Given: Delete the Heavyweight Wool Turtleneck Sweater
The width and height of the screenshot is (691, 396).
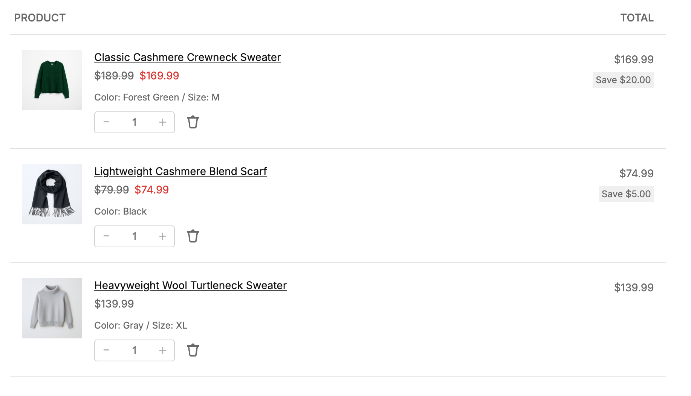Looking at the screenshot, I should [193, 350].
